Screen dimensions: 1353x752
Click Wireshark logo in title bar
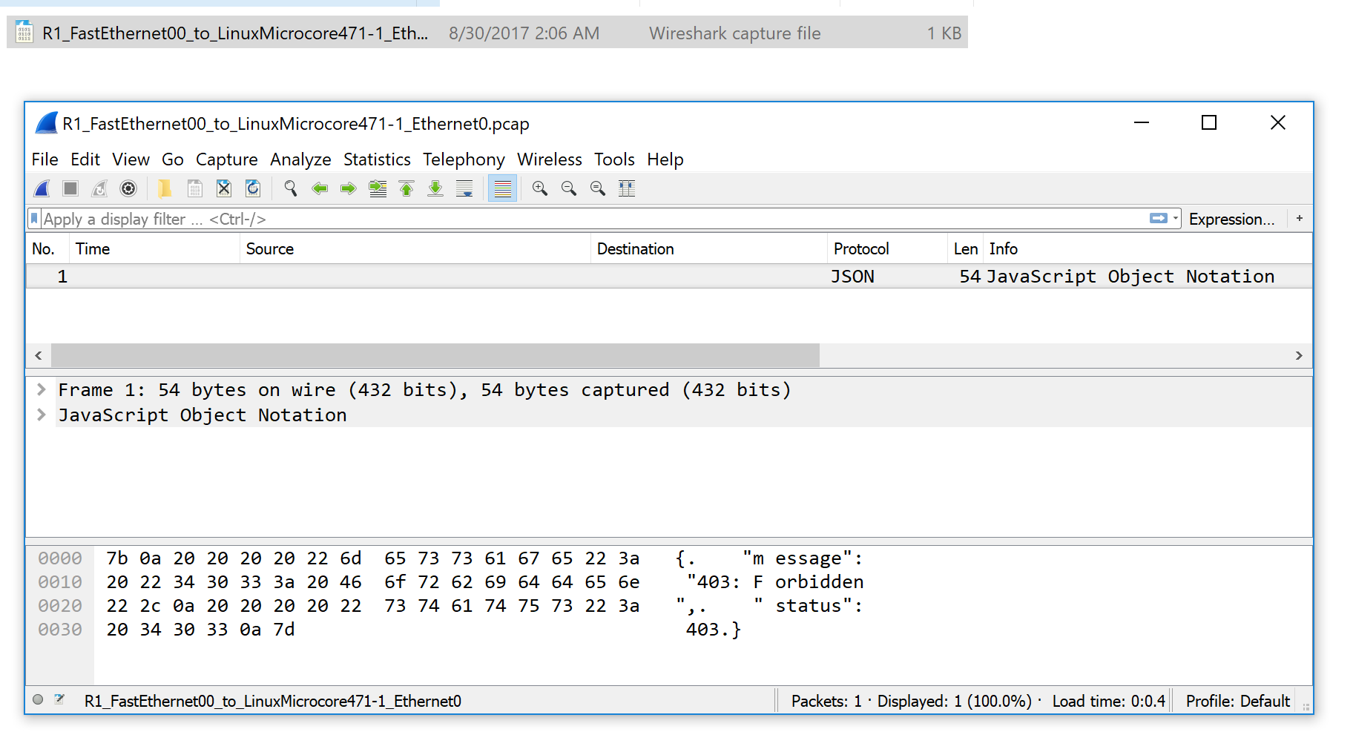[x=46, y=123]
